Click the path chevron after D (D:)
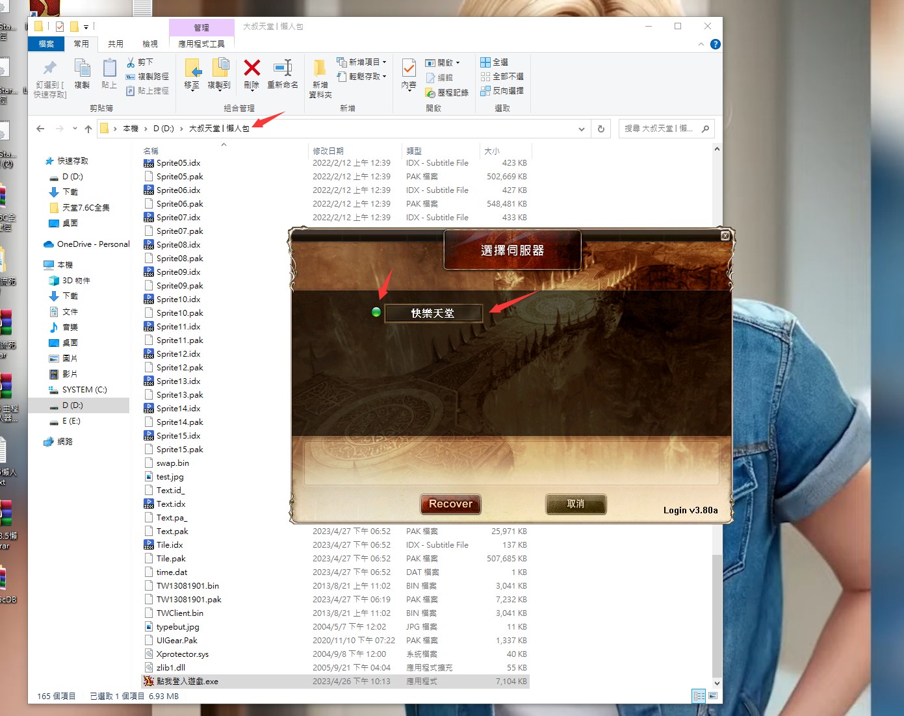Screen dimensions: 904x716 [x=181, y=129]
